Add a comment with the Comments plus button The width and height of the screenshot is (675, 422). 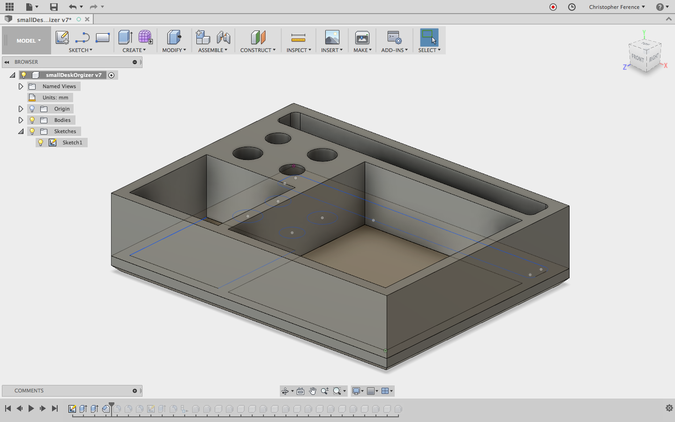coord(135,391)
